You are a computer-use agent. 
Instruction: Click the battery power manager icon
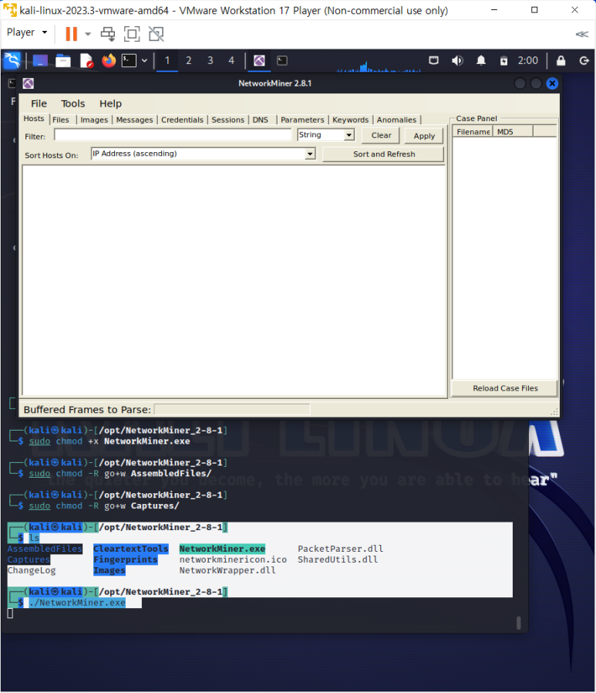tap(503, 60)
